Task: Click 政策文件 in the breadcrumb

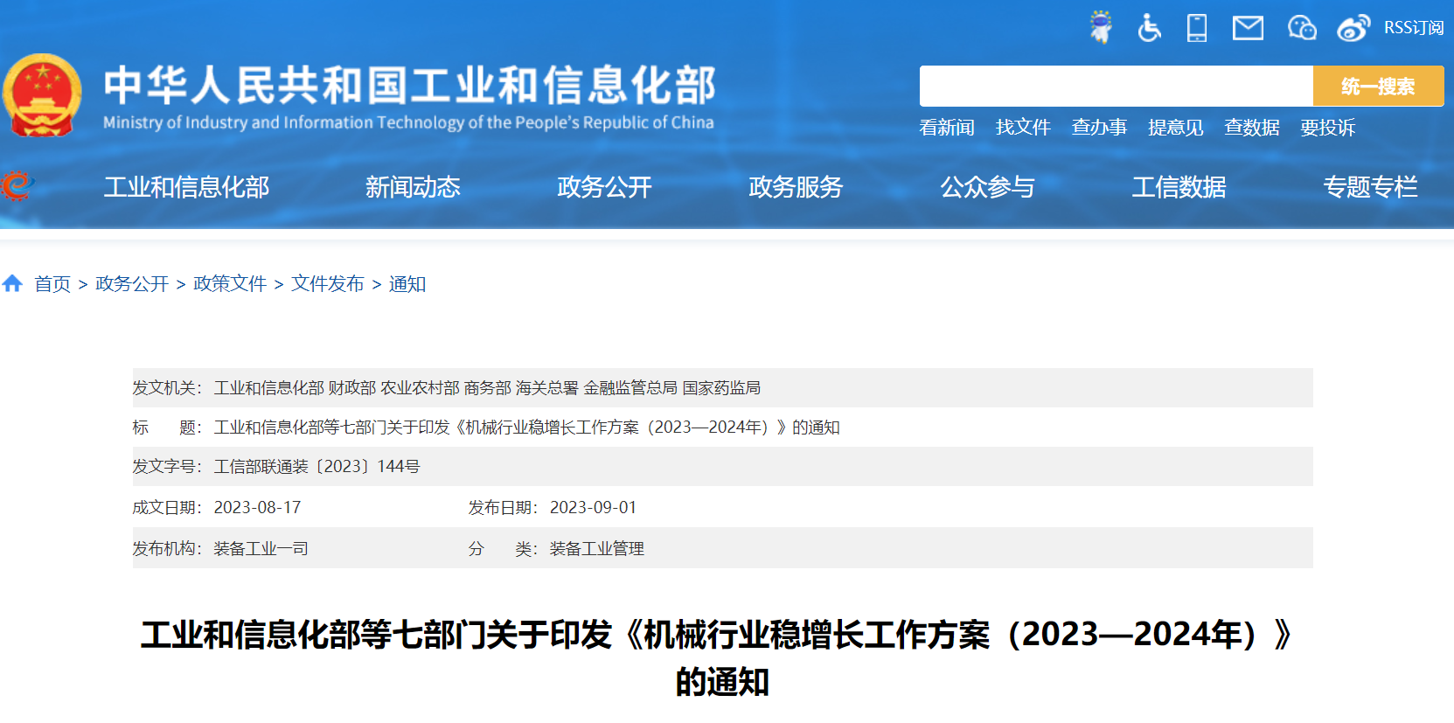Action: pyautogui.click(x=230, y=284)
